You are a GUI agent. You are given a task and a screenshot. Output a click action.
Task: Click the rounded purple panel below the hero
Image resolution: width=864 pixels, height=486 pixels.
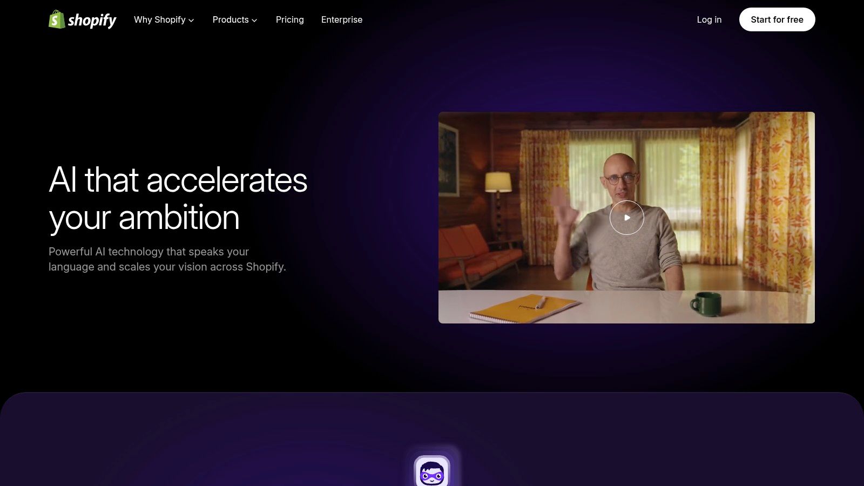[432, 439]
